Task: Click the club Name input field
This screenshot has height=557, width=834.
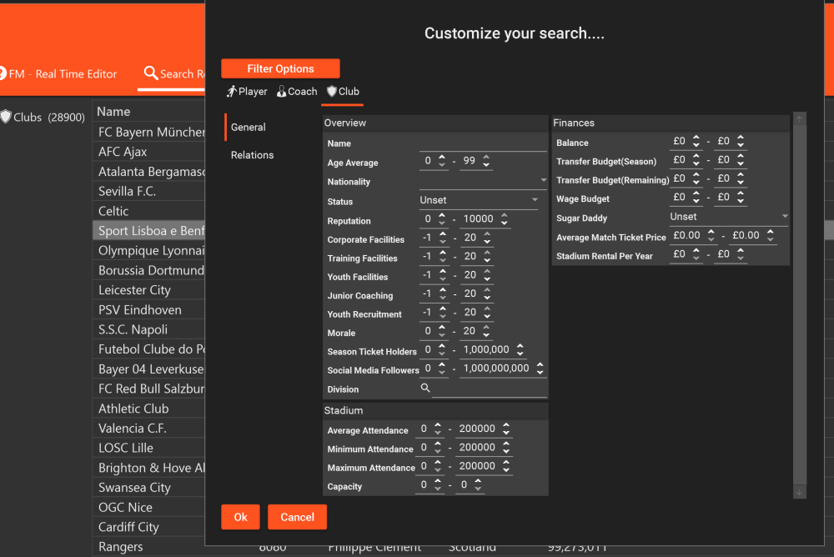Action: pos(484,143)
